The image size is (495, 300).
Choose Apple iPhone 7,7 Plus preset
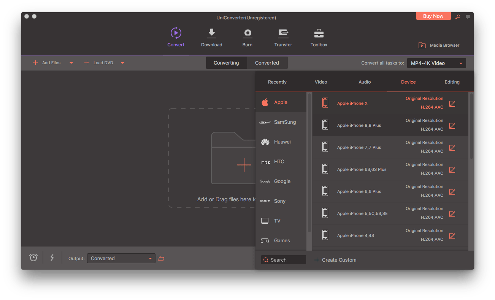390,147
